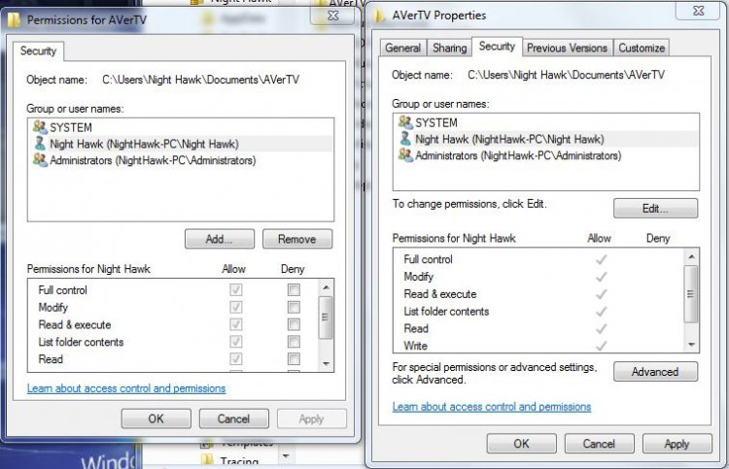Close the AVerTV Properties window

click(698, 11)
